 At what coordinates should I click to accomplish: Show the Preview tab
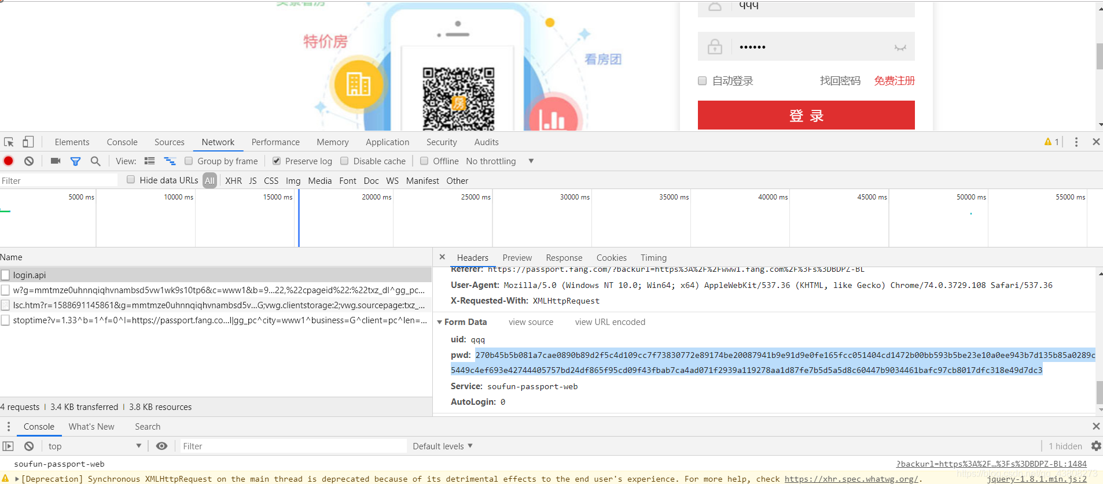point(517,258)
